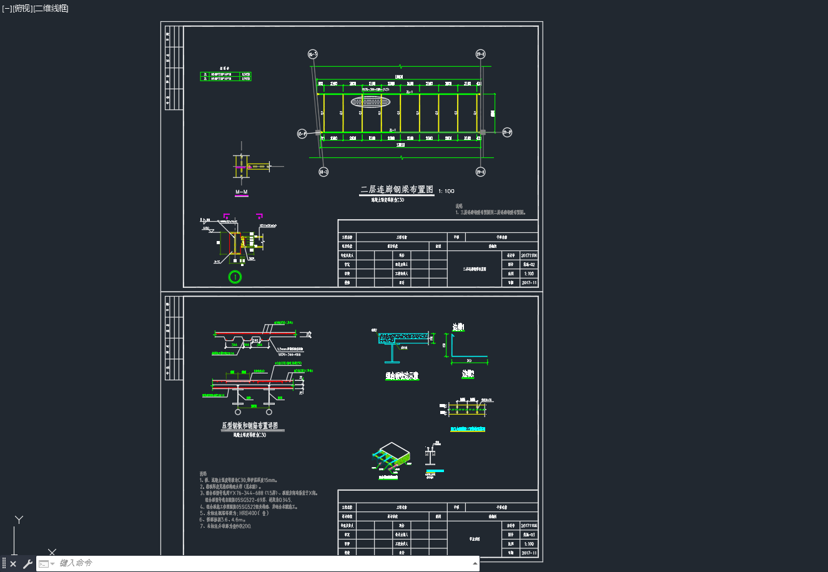Close the command line window
828x572 pixels.
13,564
